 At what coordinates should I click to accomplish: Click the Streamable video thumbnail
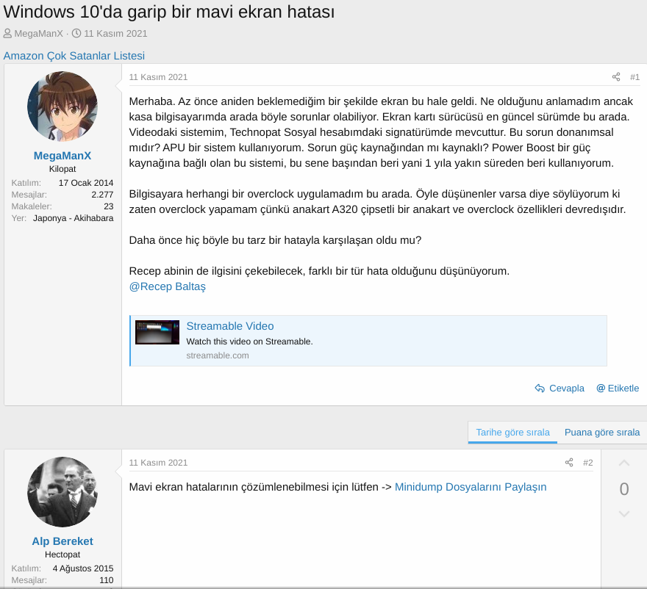(x=157, y=332)
